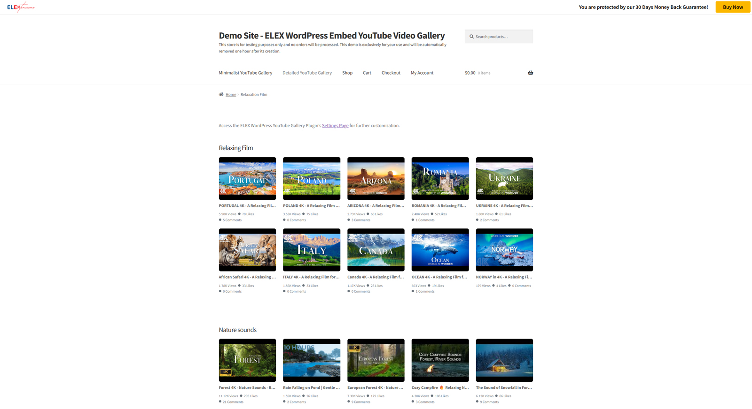Click the 'NORWAY in 4K - A Relaxing Fi...' title
The image size is (752, 409).
click(x=504, y=277)
